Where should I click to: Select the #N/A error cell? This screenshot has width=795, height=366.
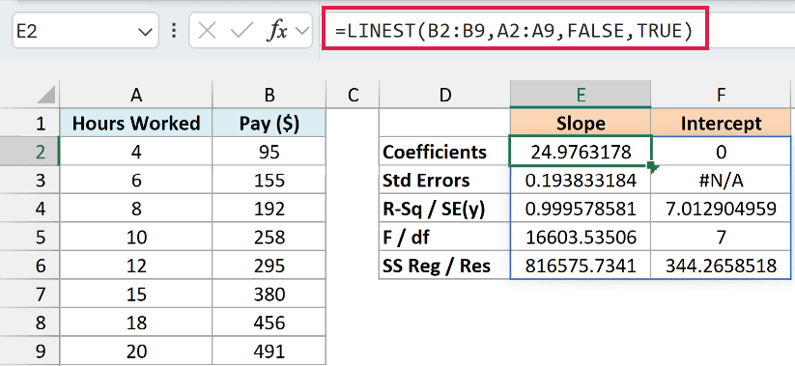point(721,180)
